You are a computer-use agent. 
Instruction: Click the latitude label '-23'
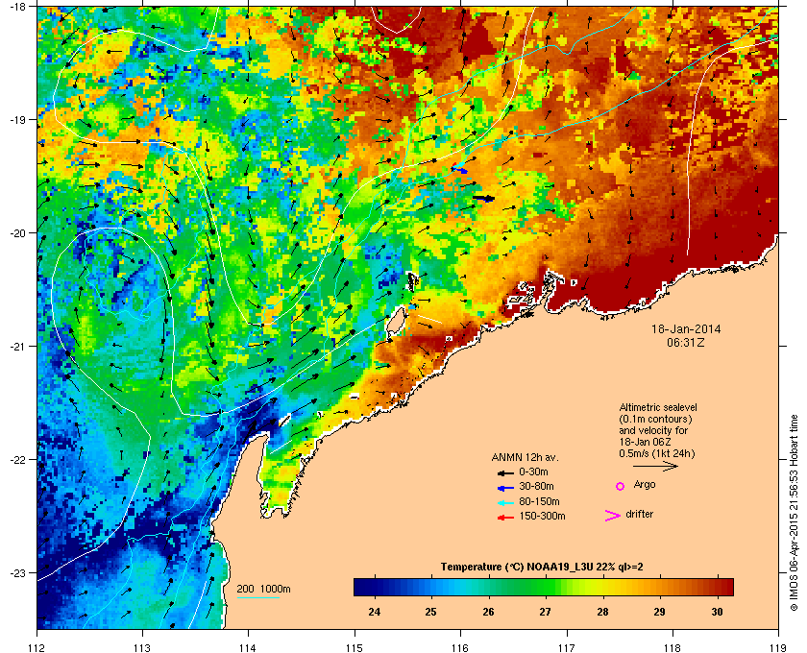coord(16,572)
